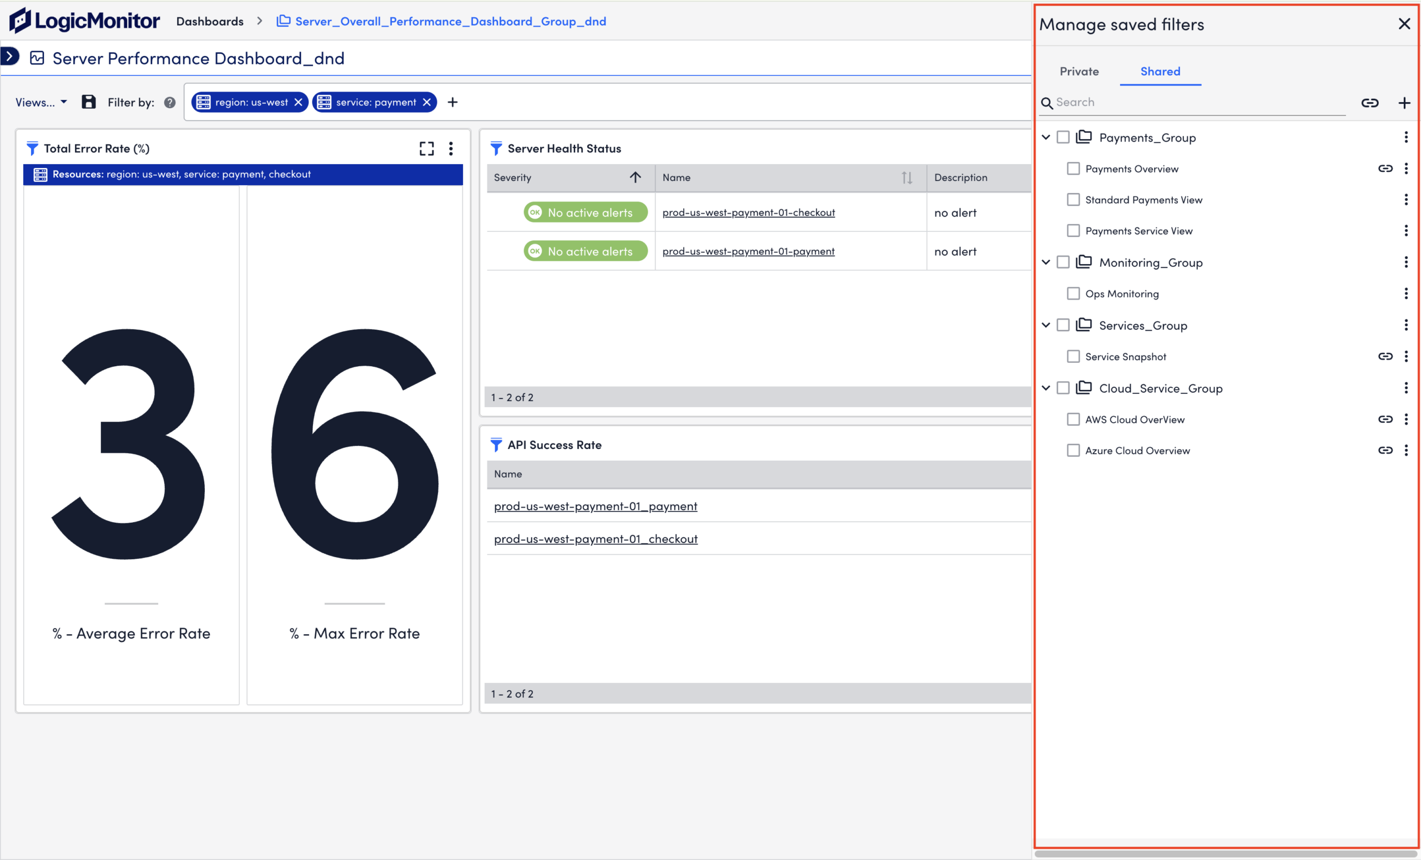
Task: Open Cloud_Service_Group options menu
Action: (x=1406, y=388)
